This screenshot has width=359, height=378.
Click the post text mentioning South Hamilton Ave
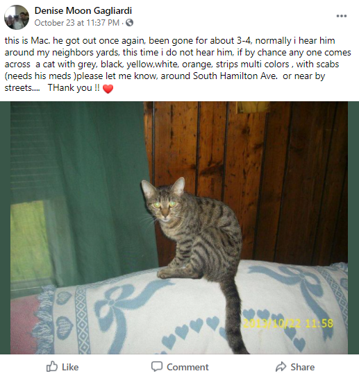pyautogui.click(x=165, y=76)
